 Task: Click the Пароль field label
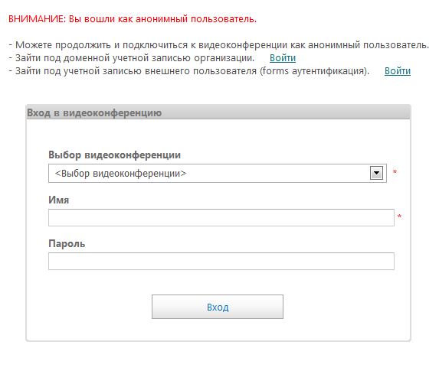[67, 243]
